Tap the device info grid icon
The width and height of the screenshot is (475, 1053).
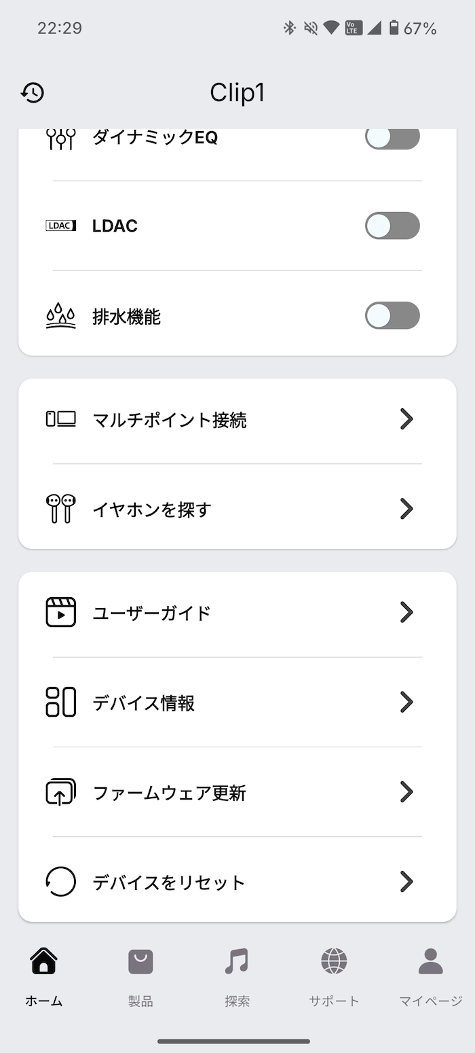coord(60,702)
